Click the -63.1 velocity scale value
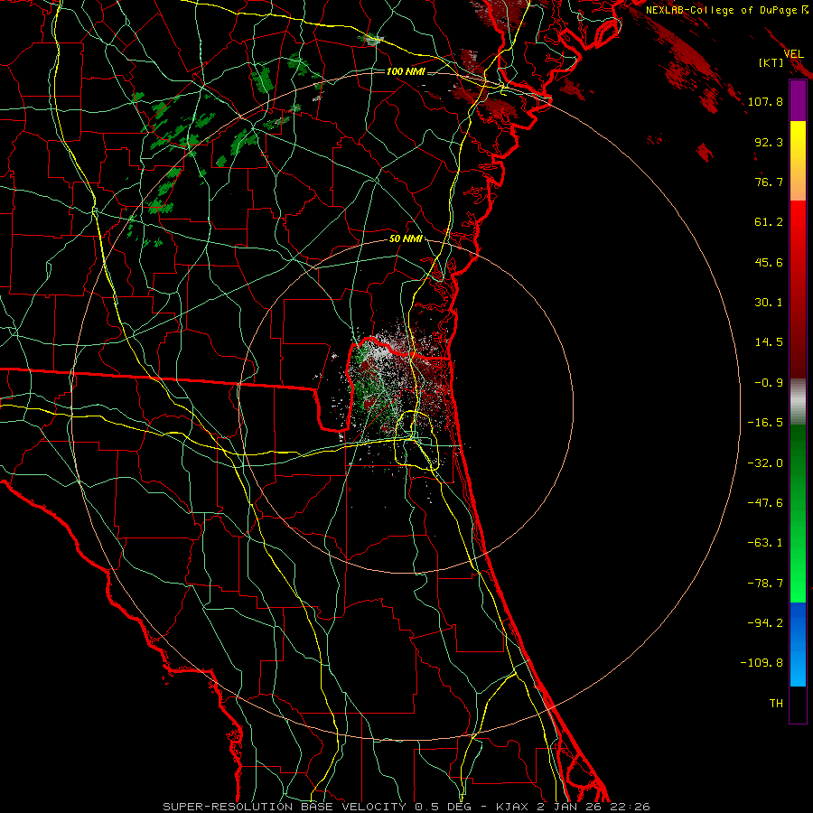The image size is (813, 813). pyautogui.click(x=765, y=543)
